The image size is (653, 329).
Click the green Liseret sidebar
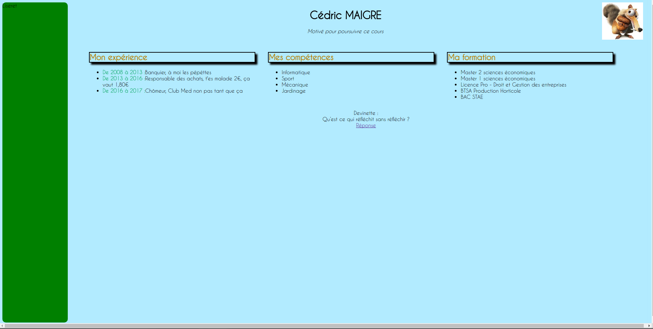pyautogui.click(x=35, y=171)
